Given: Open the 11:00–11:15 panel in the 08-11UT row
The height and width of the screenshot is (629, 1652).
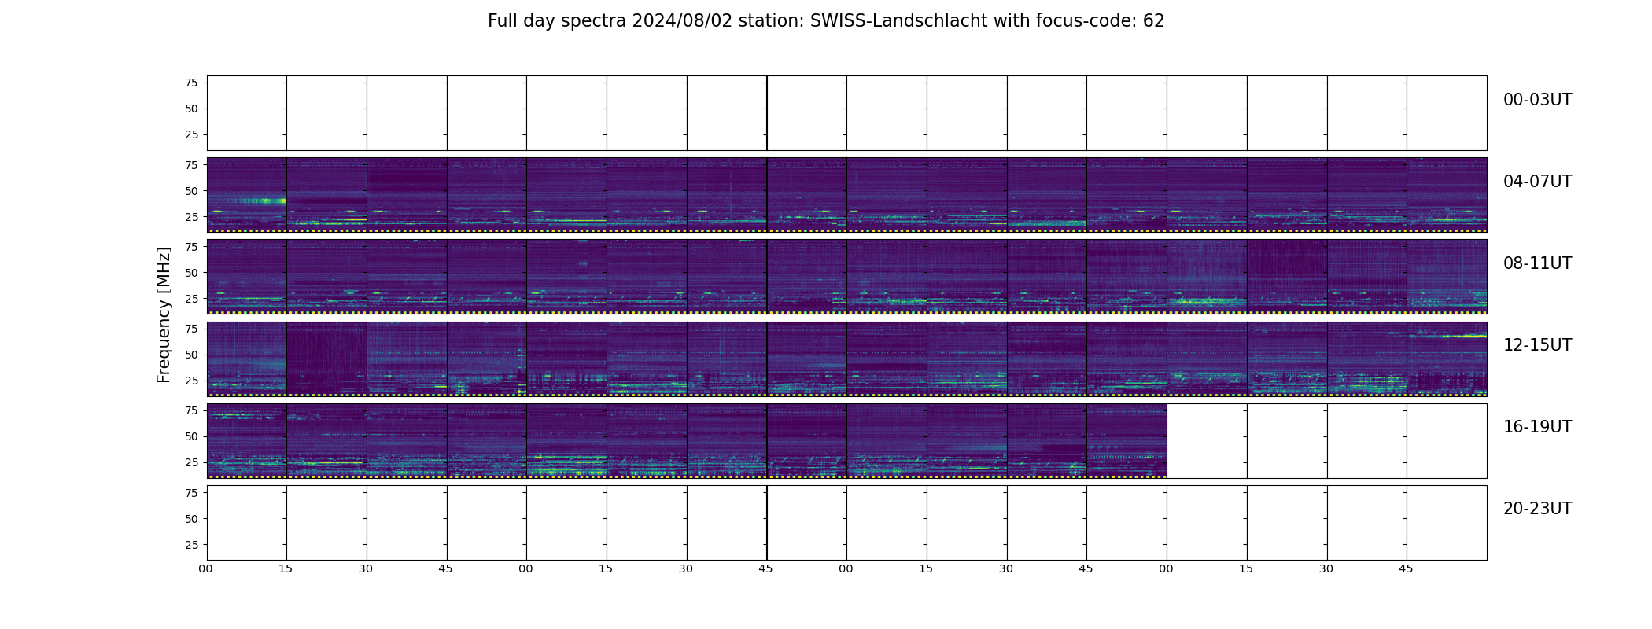Looking at the screenshot, I should [1207, 277].
